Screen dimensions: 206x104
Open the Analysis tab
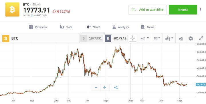coord(120,27)
